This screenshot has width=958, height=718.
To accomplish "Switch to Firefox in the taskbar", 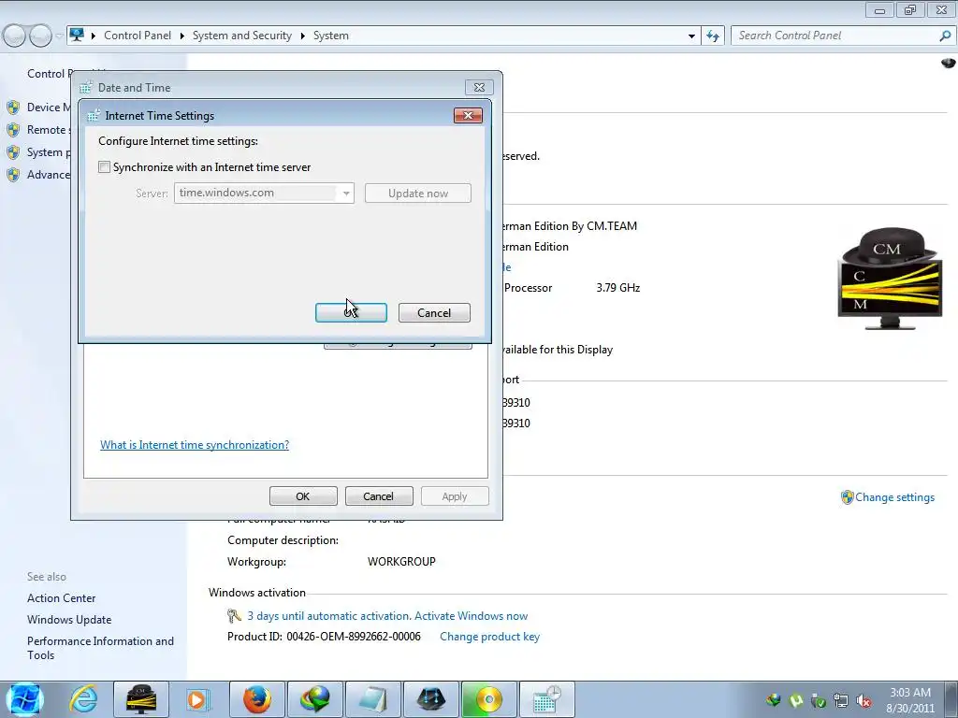I will 257,699.
